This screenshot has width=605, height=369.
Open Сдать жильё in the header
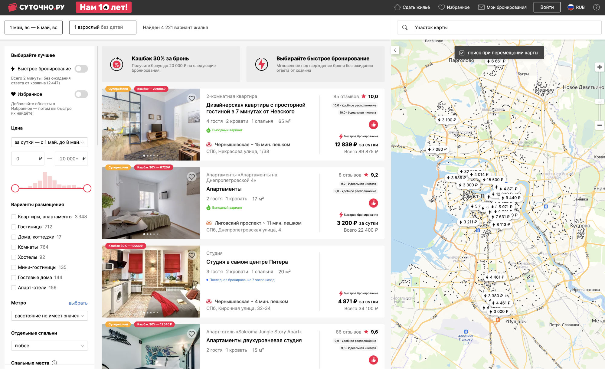click(x=412, y=7)
